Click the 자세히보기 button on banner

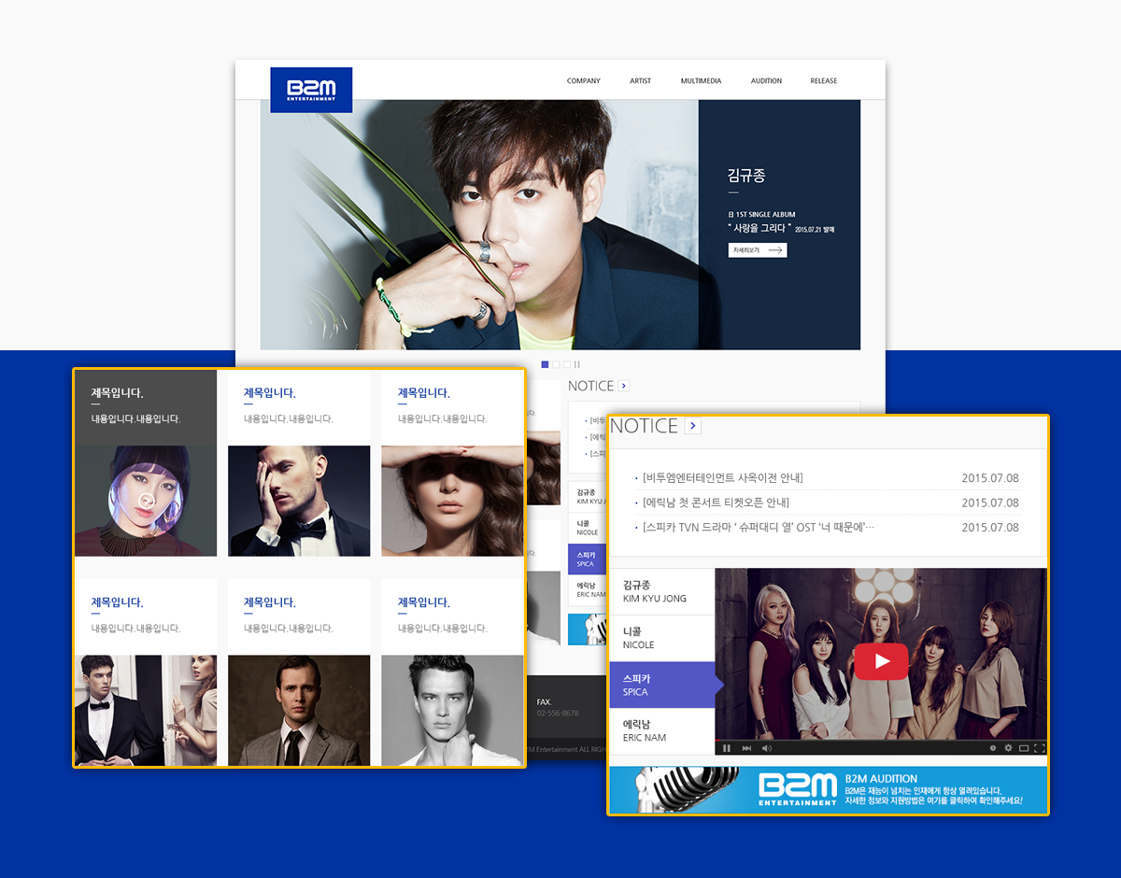pos(758,250)
